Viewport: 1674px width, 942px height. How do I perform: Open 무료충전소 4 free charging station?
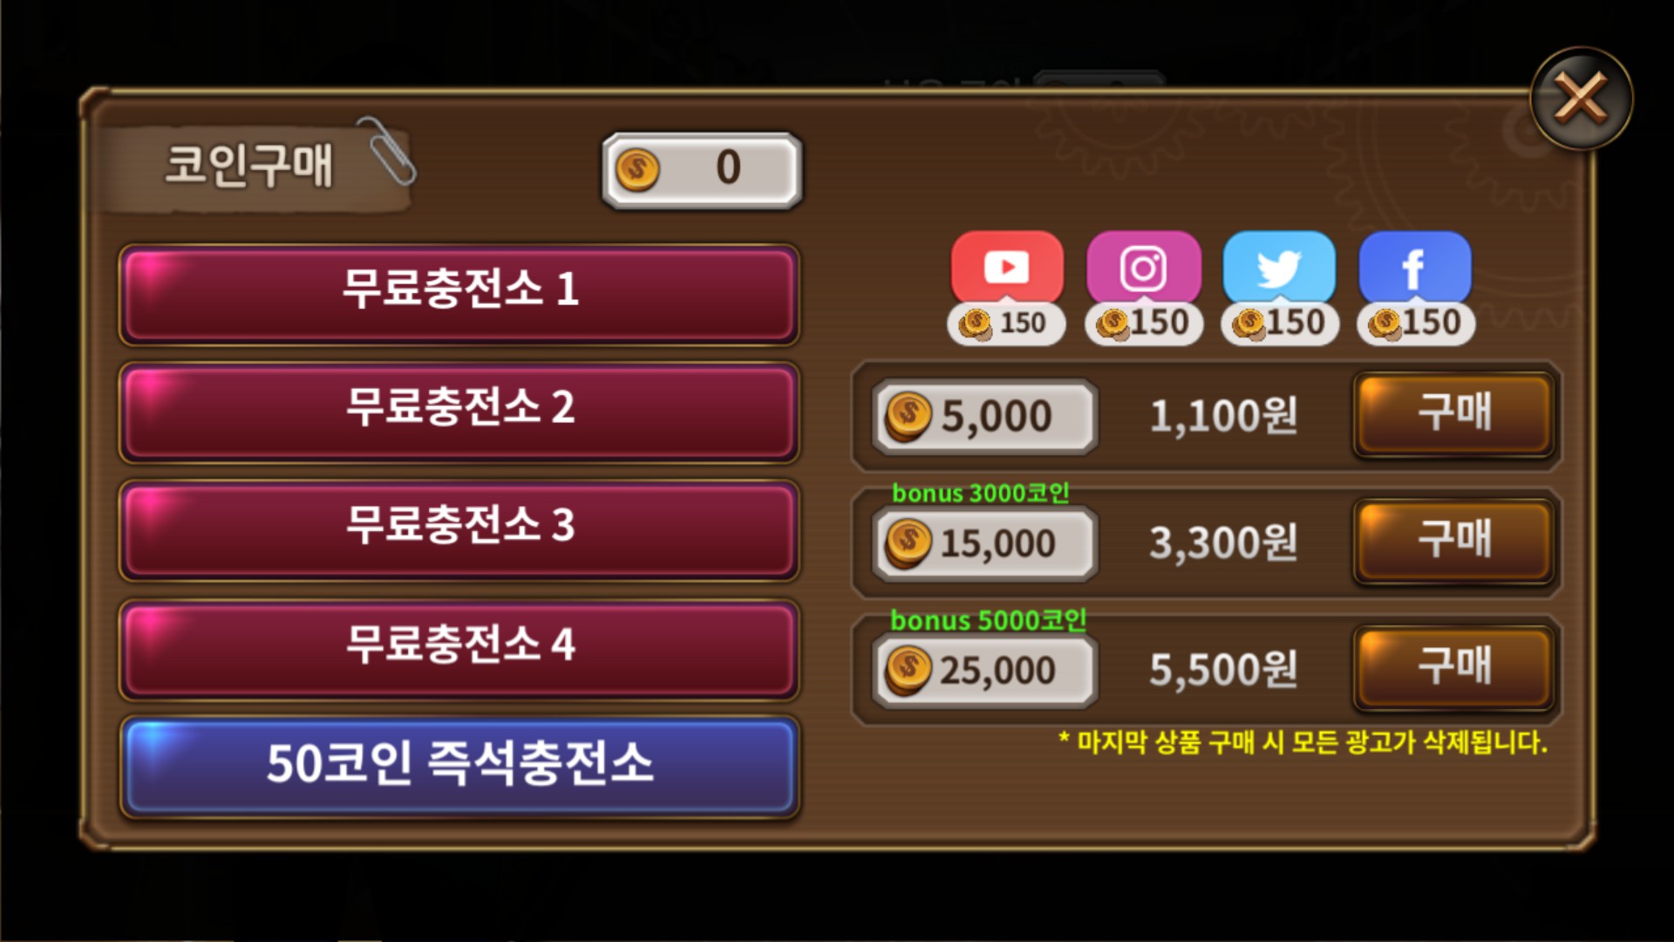(459, 649)
